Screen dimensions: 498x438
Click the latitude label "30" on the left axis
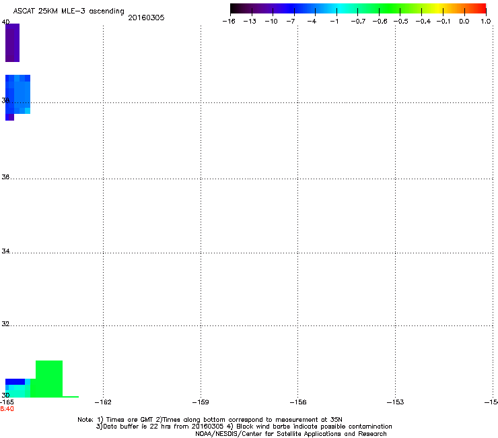coord(5,395)
